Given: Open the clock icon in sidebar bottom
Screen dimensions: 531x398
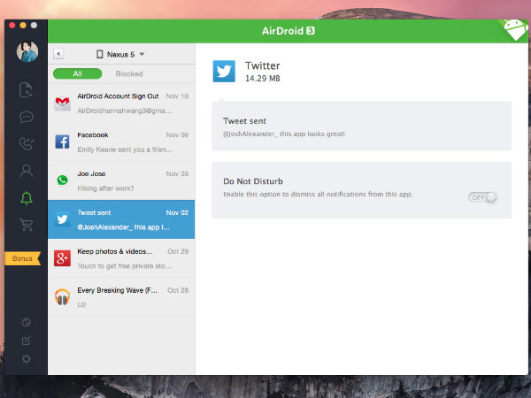Looking at the screenshot, I should click(x=26, y=322).
